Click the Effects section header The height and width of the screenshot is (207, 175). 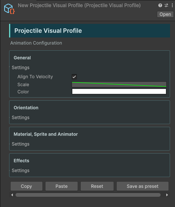[x=22, y=161]
